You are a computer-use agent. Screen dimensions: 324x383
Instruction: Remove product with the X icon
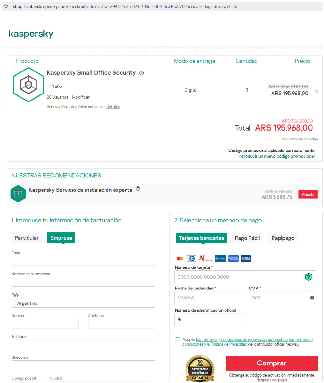pos(316,91)
